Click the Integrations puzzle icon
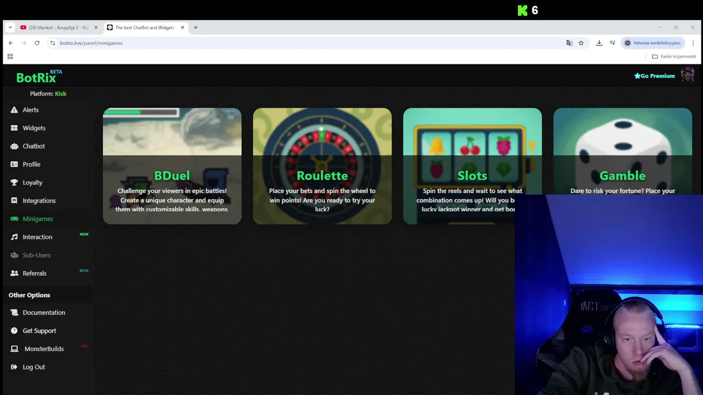The width and height of the screenshot is (703, 395). (14, 200)
